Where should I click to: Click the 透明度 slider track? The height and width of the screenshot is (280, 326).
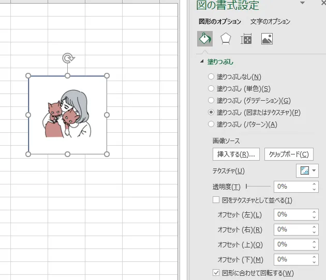tap(258, 186)
